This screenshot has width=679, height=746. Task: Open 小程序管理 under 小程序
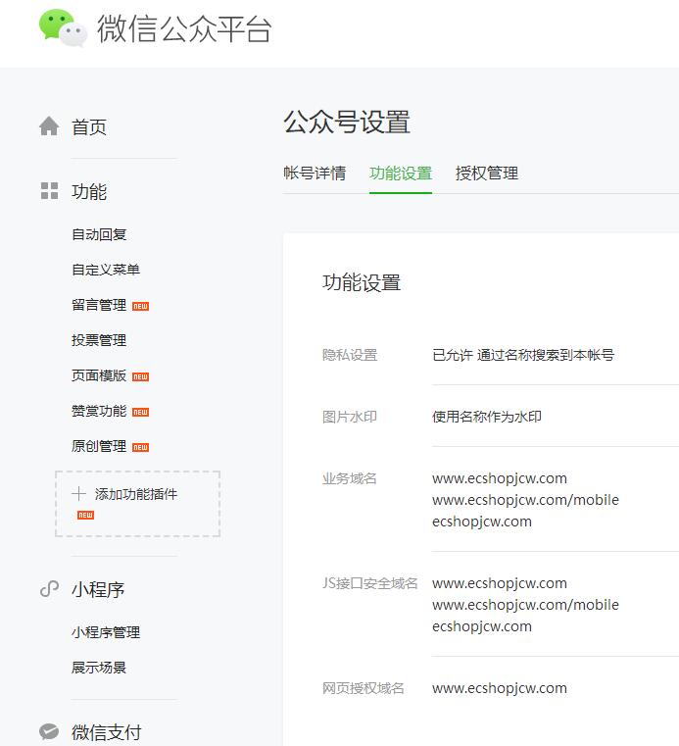point(106,633)
